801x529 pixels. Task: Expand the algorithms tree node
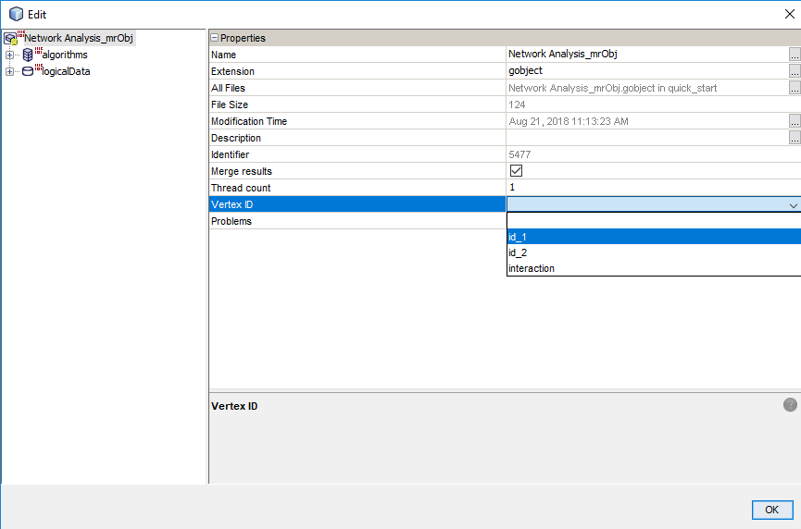coord(10,55)
